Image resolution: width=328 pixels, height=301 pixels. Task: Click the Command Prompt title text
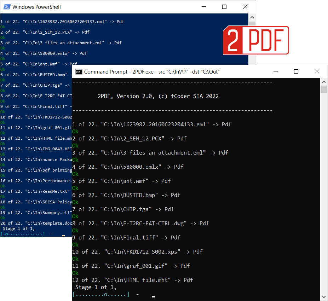click(106, 71)
